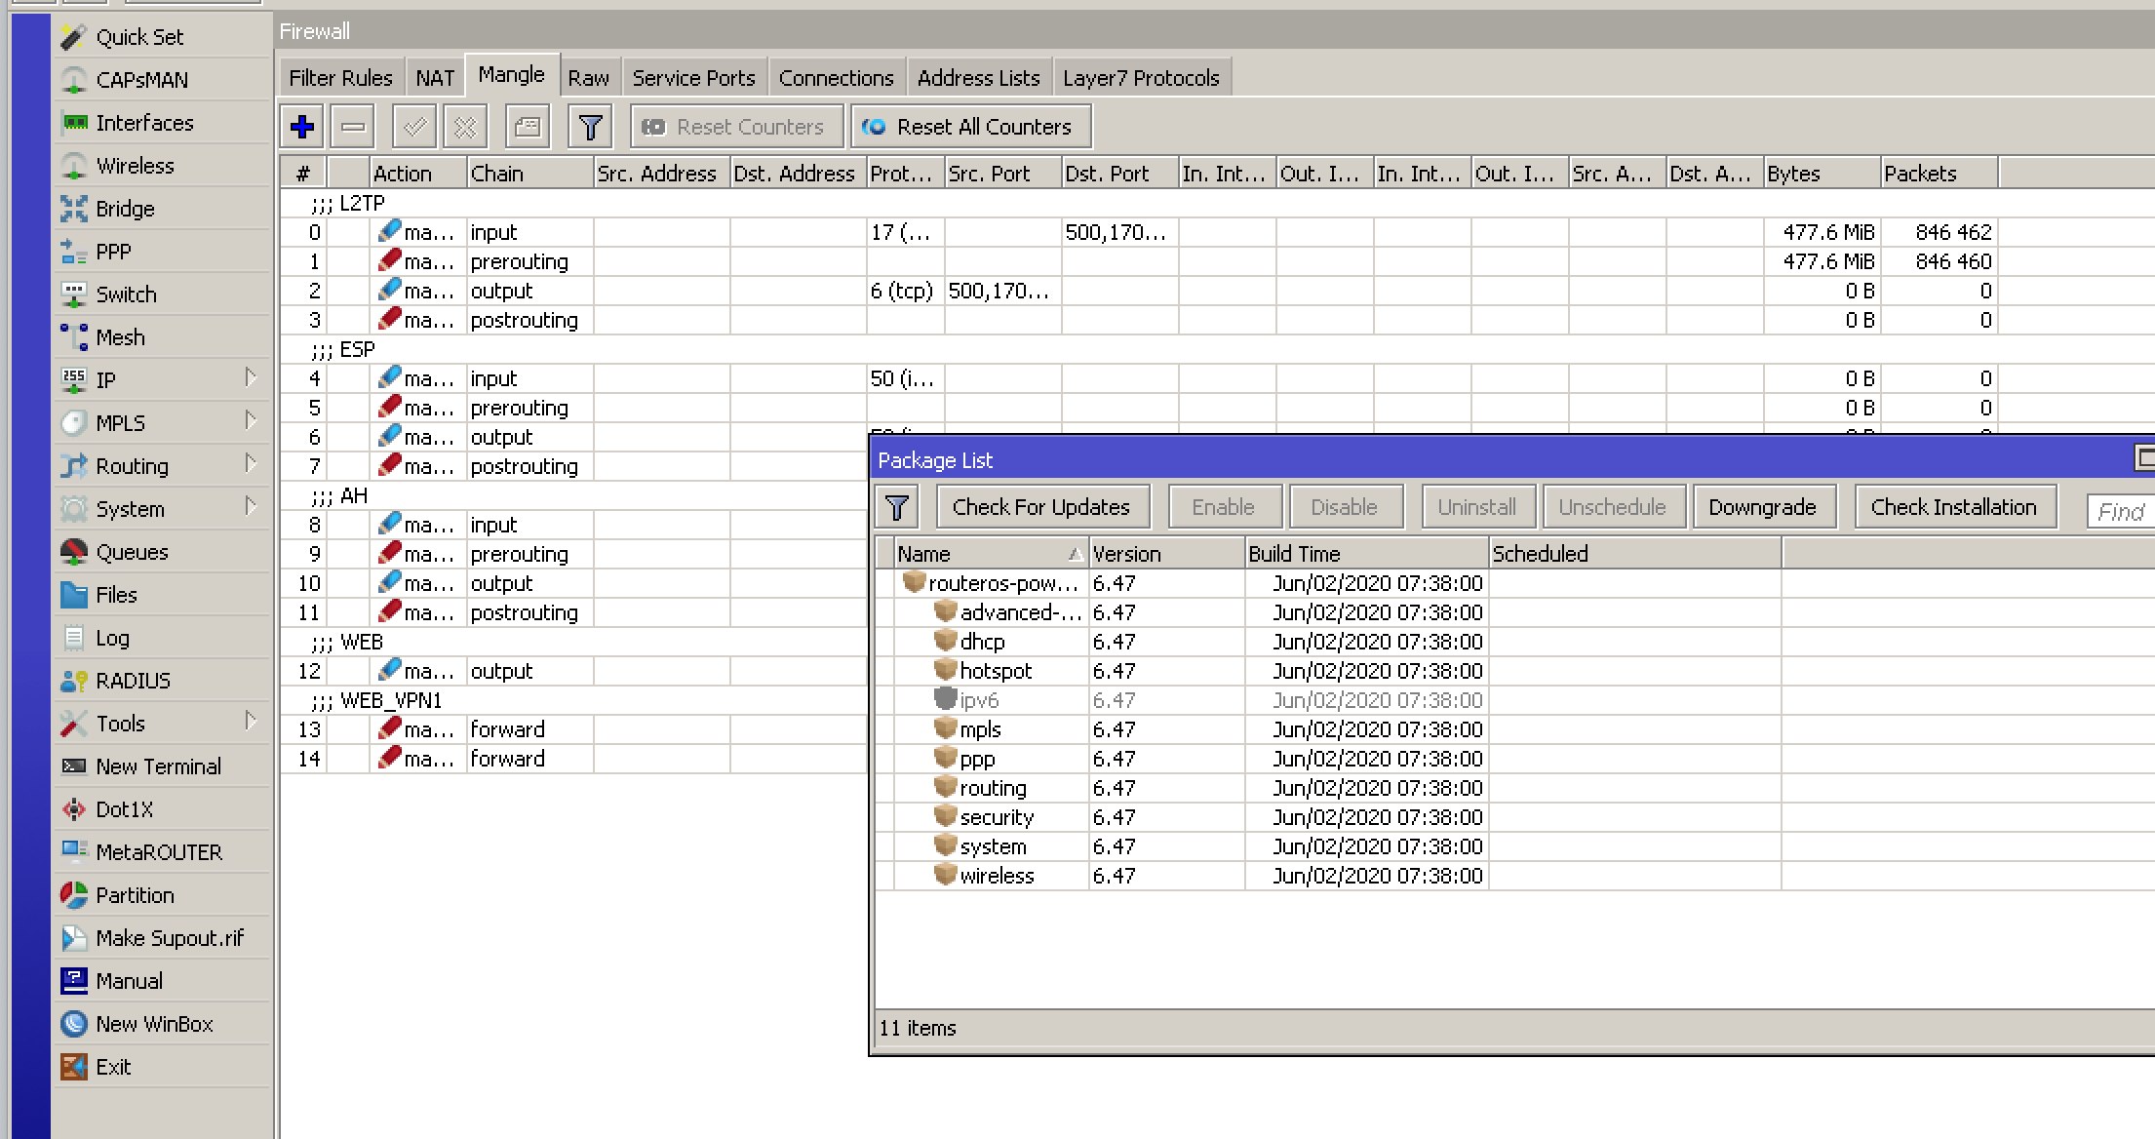Open the Layer7 Protocols tab

pos(1142,78)
